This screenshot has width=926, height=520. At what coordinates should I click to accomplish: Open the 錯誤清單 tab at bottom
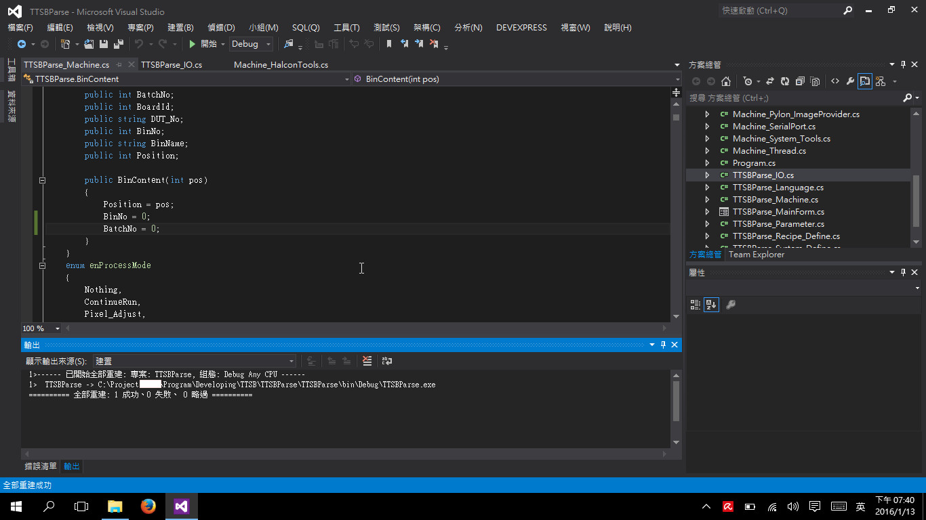[x=41, y=467]
